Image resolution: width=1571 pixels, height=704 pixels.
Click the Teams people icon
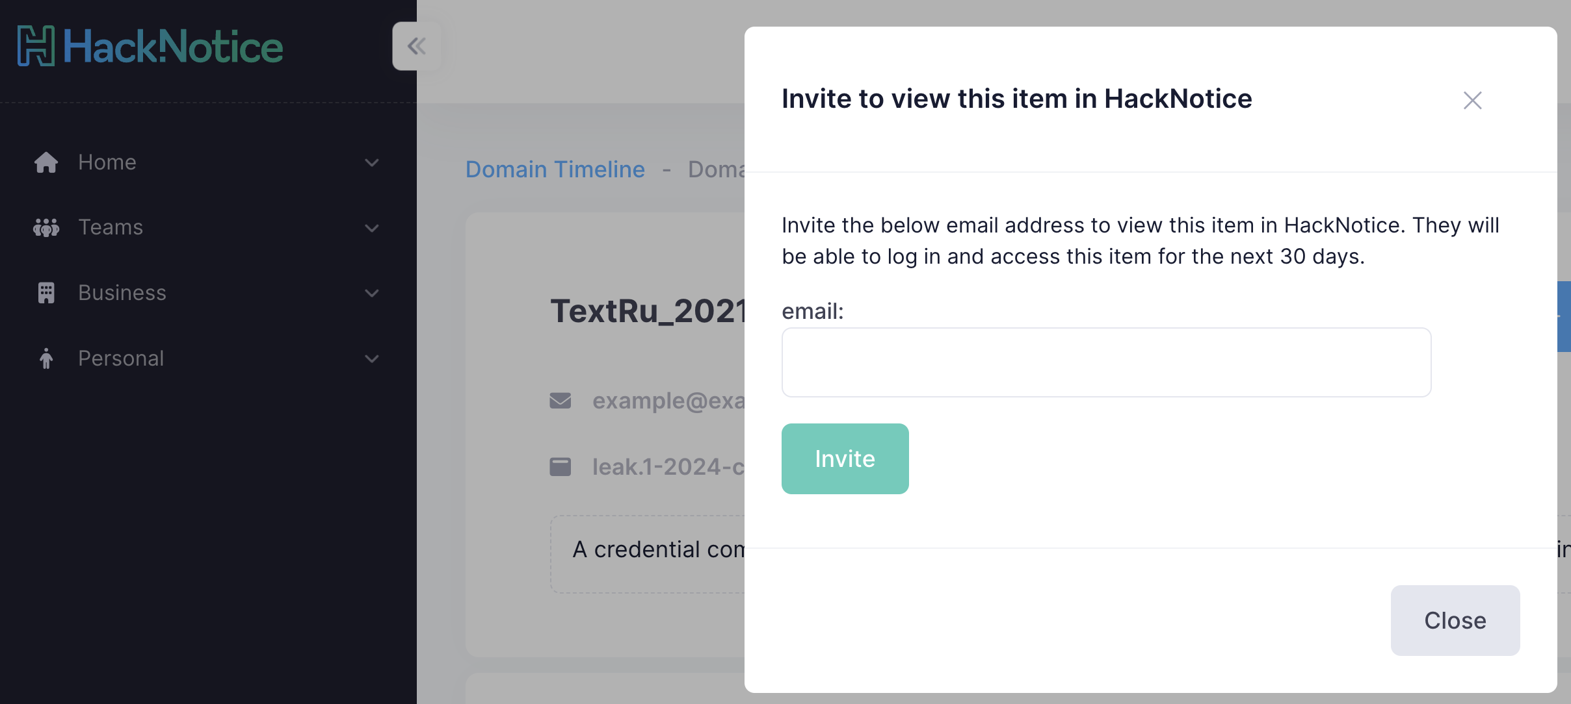46,227
